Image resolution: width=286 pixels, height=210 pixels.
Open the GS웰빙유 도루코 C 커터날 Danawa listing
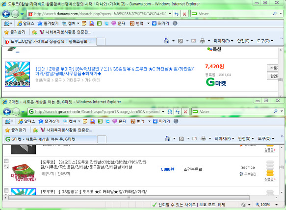pyautogui.click(x=114, y=71)
